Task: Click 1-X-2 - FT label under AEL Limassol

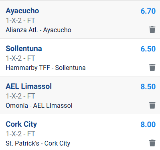Action: click(20, 96)
